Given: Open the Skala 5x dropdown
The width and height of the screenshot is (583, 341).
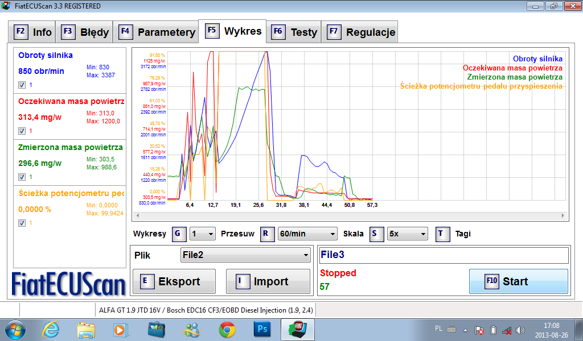Looking at the screenshot, I should [407, 234].
